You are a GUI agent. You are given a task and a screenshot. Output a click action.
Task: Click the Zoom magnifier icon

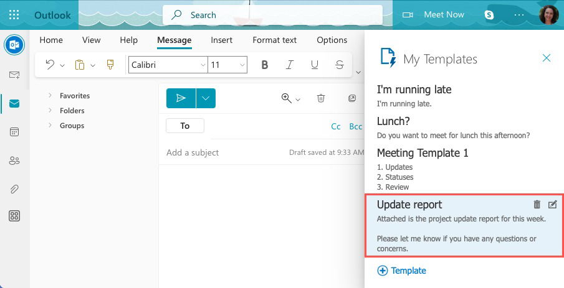pos(286,98)
